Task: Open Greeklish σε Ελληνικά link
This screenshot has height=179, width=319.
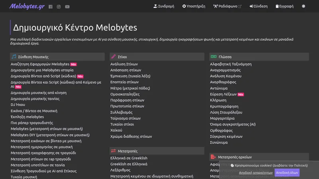Action: 129,164
